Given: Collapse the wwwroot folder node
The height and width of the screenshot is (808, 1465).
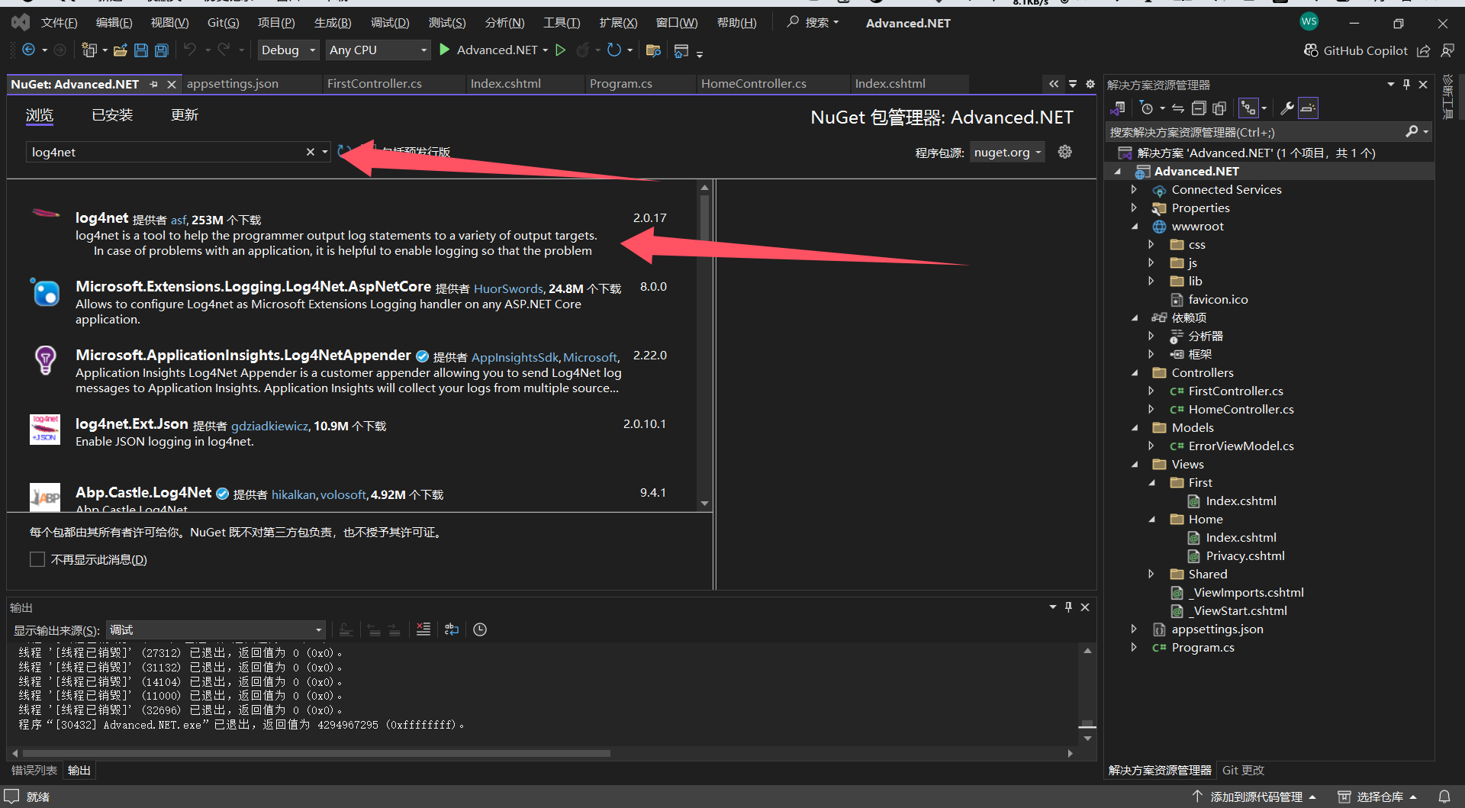Looking at the screenshot, I should [x=1134, y=226].
